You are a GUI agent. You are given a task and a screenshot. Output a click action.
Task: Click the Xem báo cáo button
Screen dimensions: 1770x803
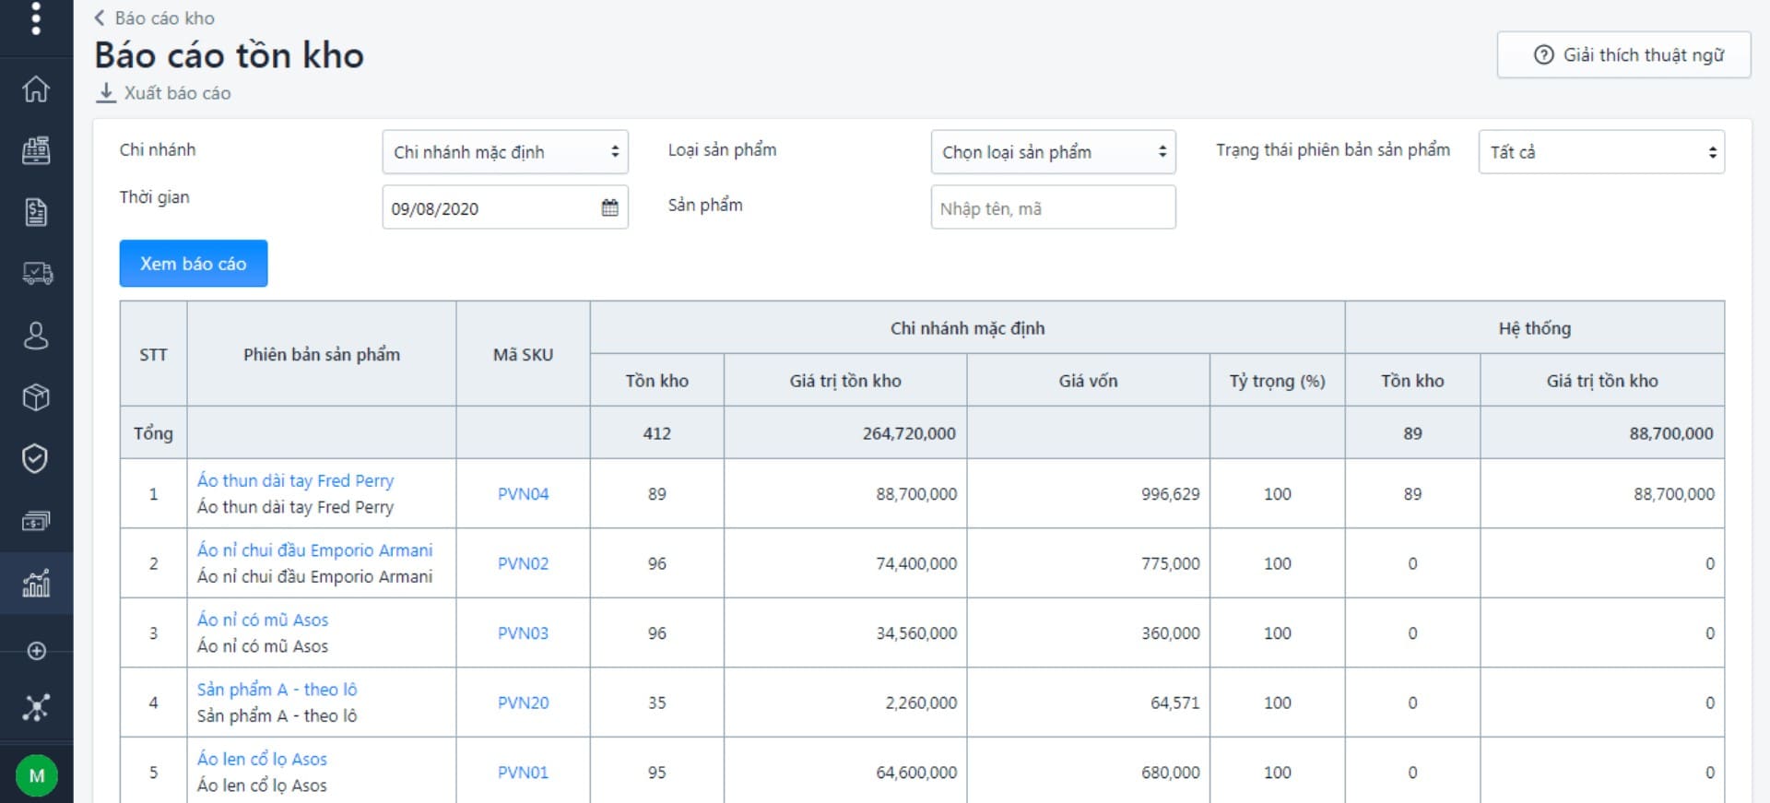pos(194,264)
